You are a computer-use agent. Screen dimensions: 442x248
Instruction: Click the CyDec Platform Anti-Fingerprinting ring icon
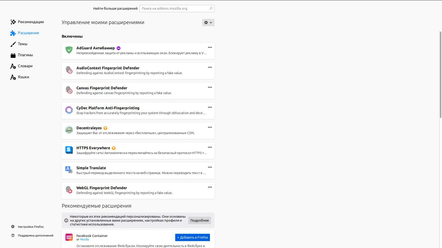pyautogui.click(x=69, y=110)
